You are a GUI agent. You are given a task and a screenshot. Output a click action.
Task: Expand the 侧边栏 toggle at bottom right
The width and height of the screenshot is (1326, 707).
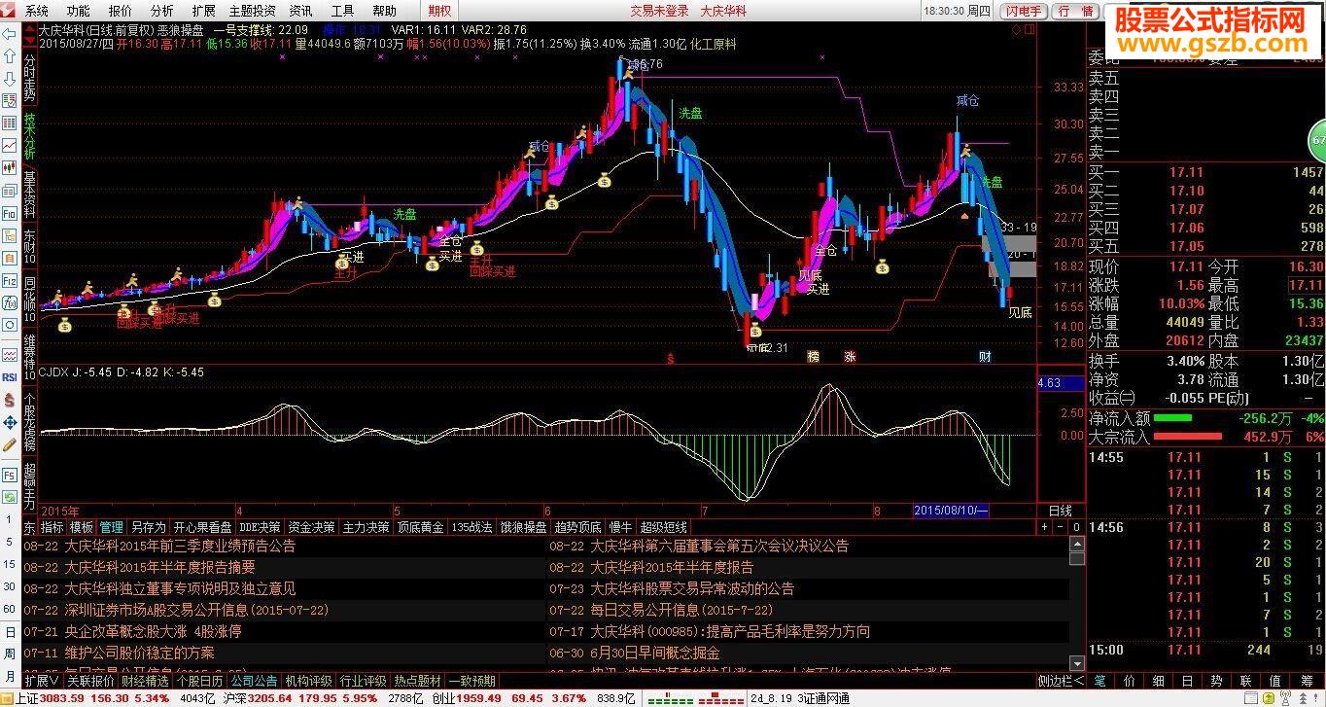click(x=1061, y=681)
